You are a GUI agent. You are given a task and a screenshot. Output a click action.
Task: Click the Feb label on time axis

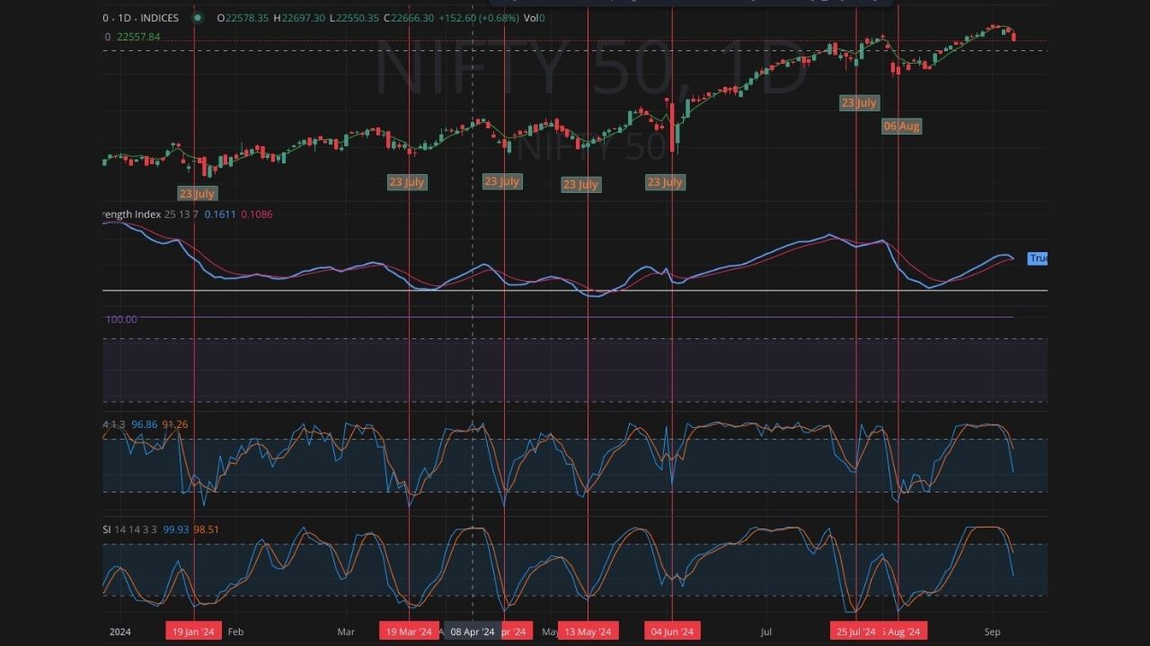pos(235,632)
